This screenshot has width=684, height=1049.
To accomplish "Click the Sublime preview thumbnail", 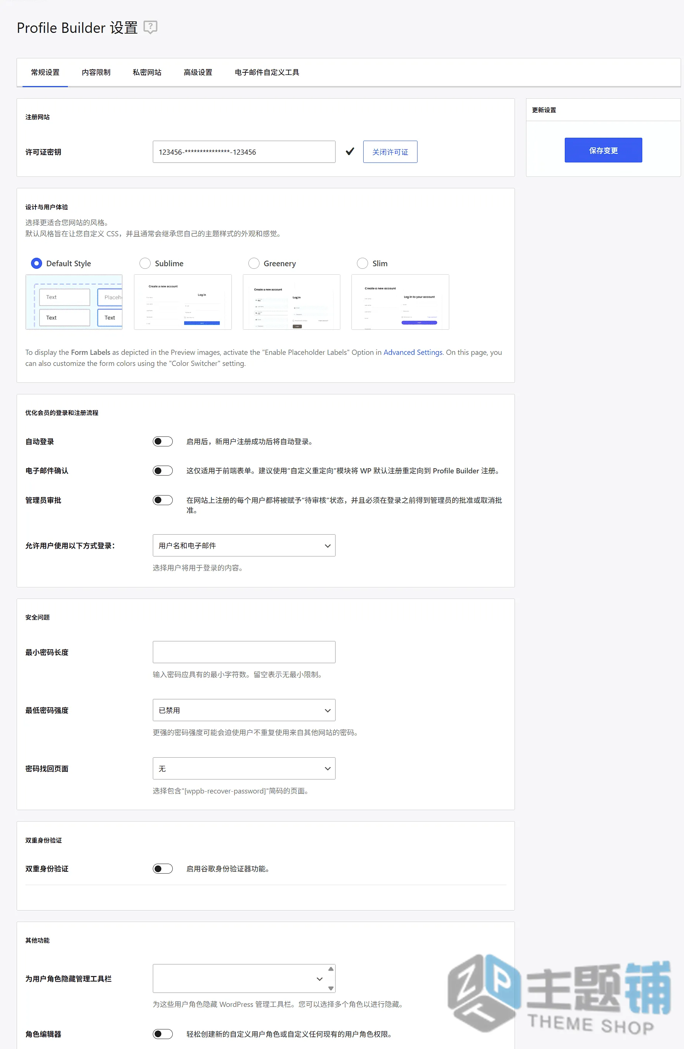I will tap(183, 302).
